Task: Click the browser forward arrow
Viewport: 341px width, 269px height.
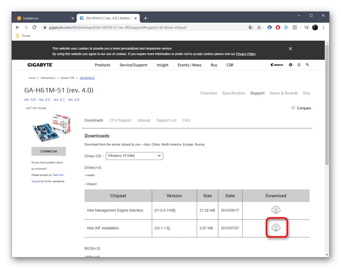Action: (26, 27)
